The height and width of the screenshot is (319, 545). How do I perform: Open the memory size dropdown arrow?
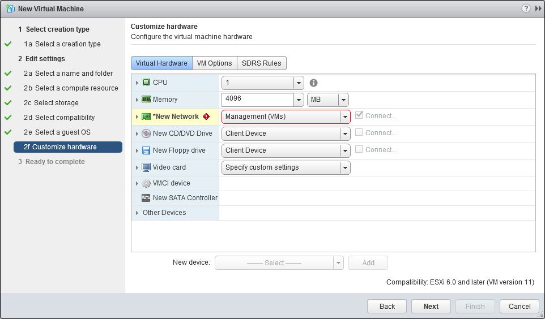pos(299,100)
